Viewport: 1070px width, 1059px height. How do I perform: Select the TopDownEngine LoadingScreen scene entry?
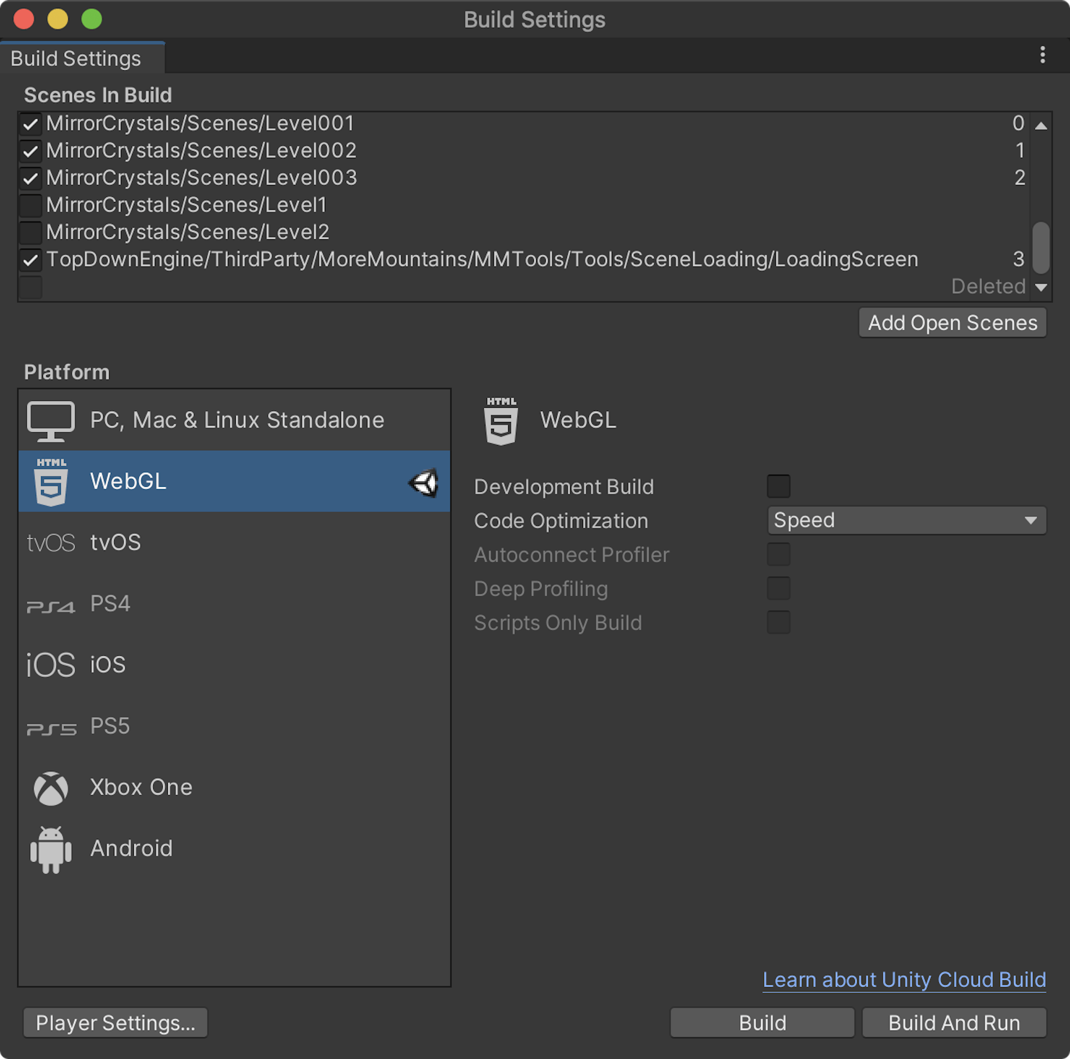(481, 258)
